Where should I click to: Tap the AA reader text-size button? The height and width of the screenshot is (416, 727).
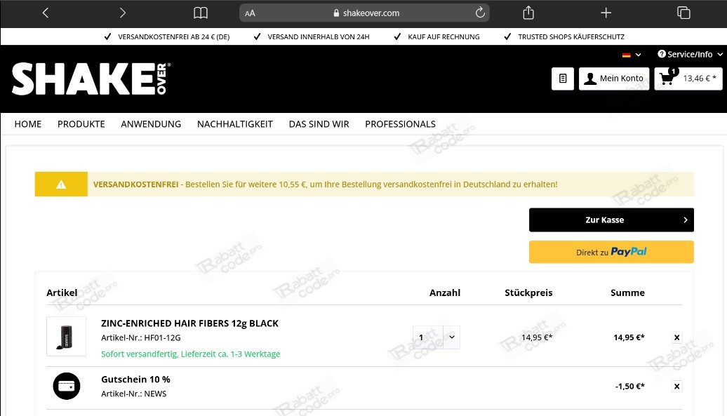point(250,13)
